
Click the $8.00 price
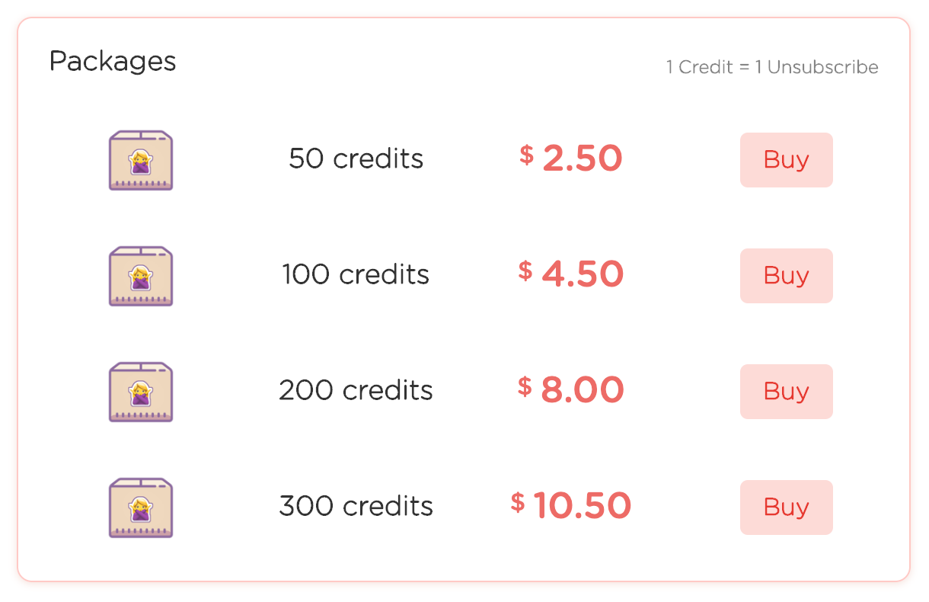[x=571, y=390]
